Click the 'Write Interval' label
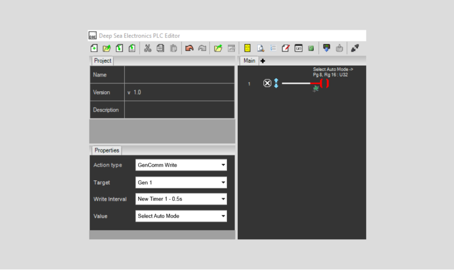 click(x=110, y=199)
